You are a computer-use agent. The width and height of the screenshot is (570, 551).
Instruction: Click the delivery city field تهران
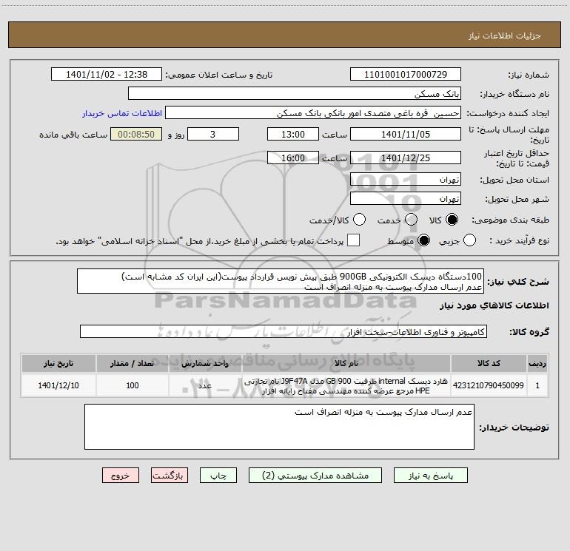pyautogui.click(x=406, y=199)
